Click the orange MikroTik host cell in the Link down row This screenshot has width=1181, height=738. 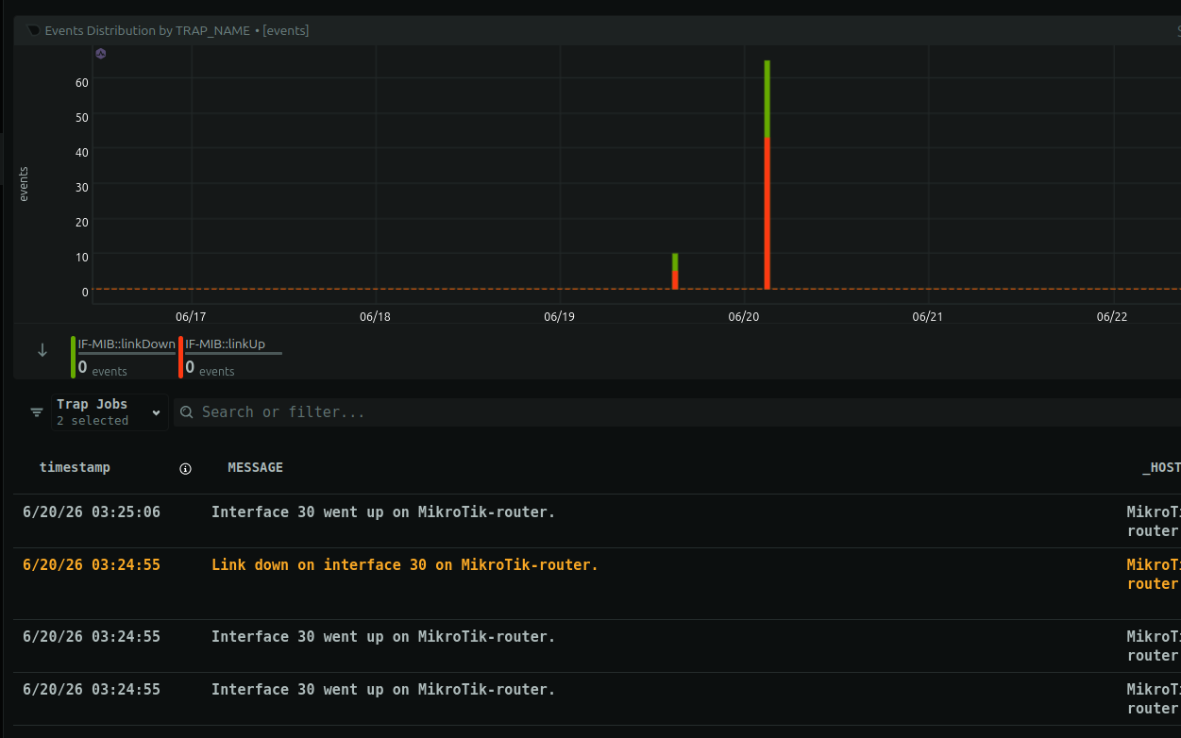pyautogui.click(x=1154, y=575)
